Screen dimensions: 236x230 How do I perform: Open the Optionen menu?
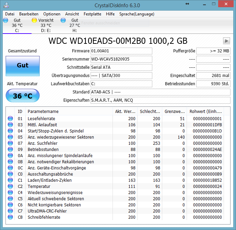click(52, 14)
